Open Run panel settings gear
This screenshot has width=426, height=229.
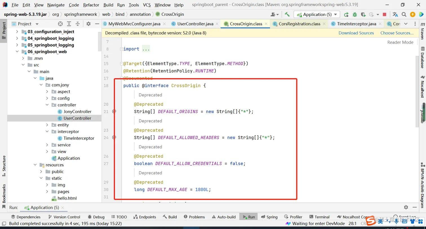[x=406, y=207]
